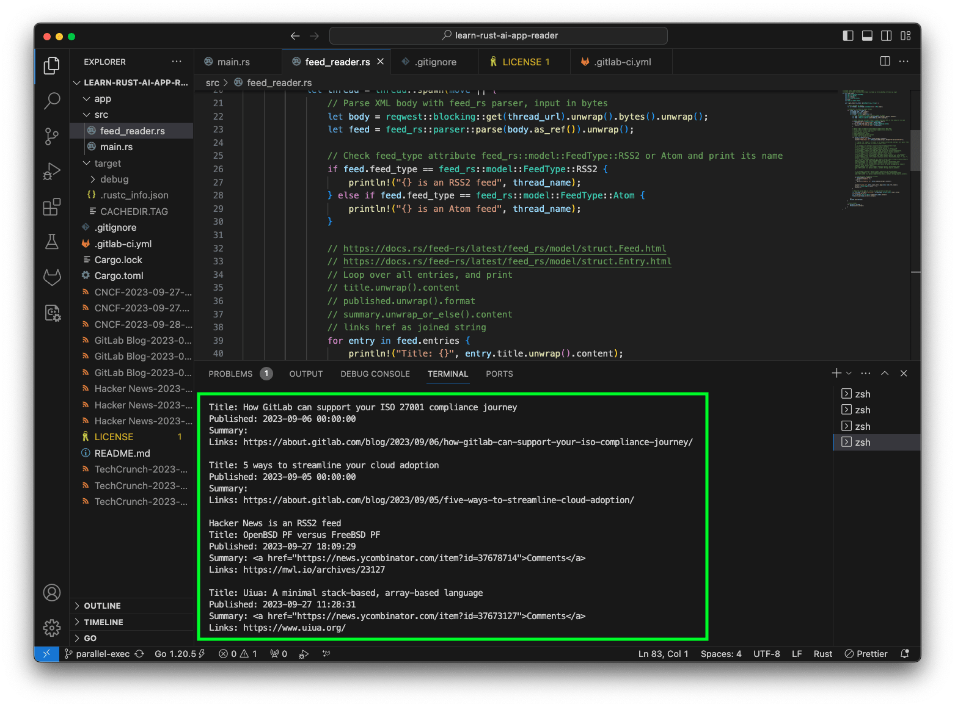Open errors and warnings status item
Viewport: 955px width, 707px height.
238,654
